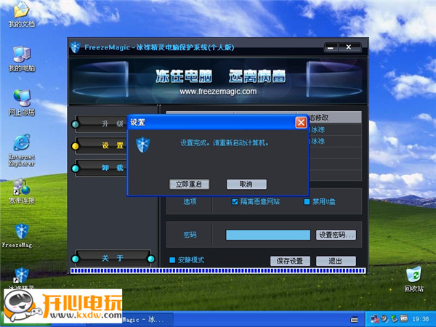Click the blue shield icon in the dialog
The image size is (436, 327).
[143, 142]
